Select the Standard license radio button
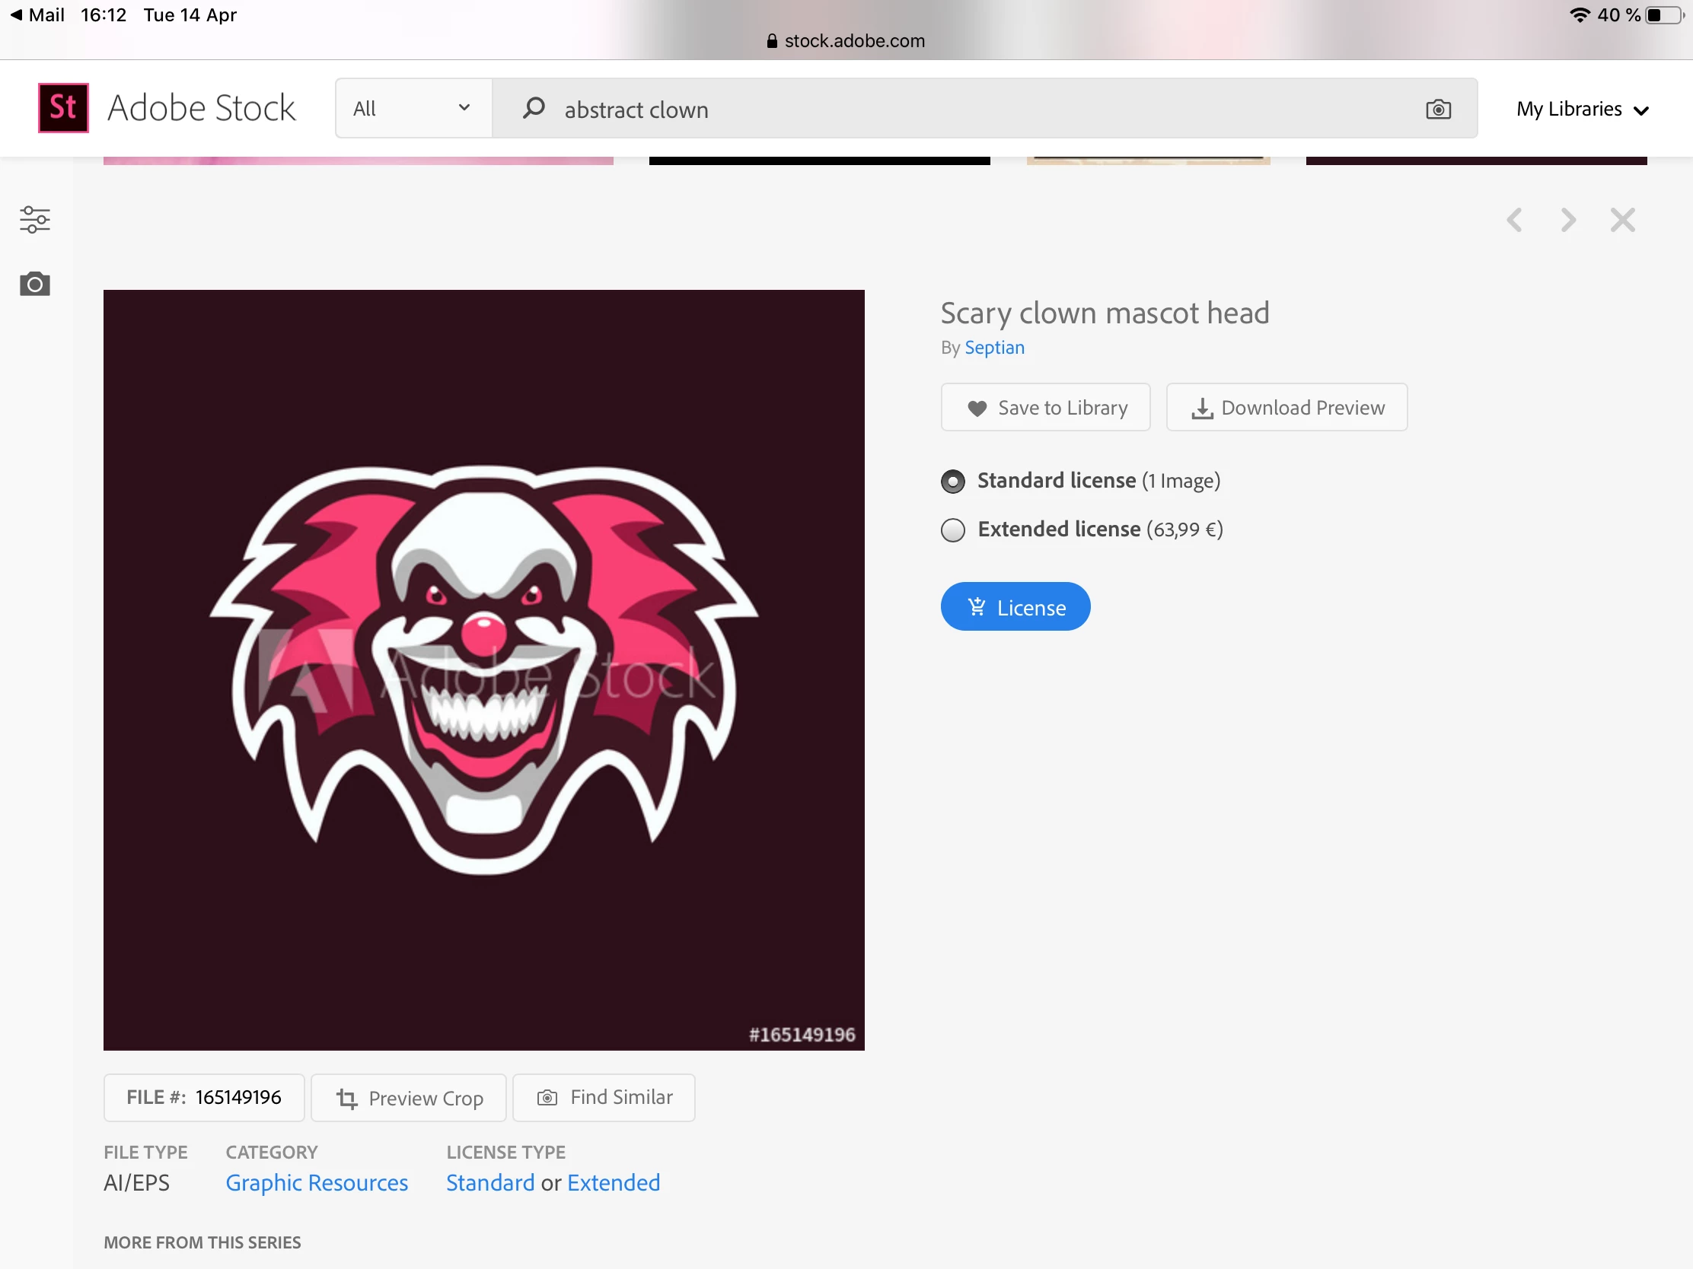The height and width of the screenshot is (1269, 1693). (x=953, y=481)
